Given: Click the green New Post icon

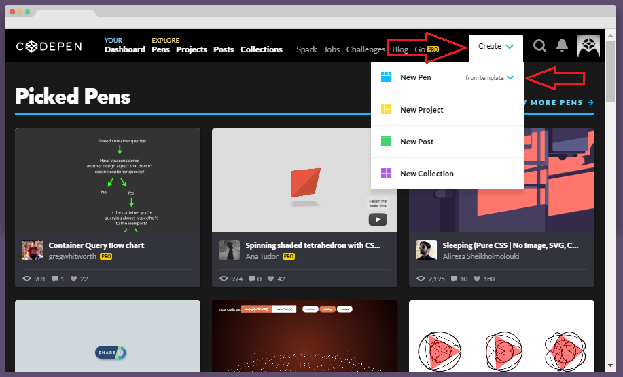Looking at the screenshot, I should point(386,141).
